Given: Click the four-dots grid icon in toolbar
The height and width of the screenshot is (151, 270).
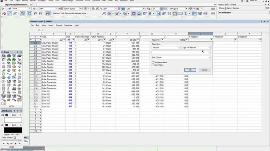Looking at the screenshot, I should (x=169, y=13).
